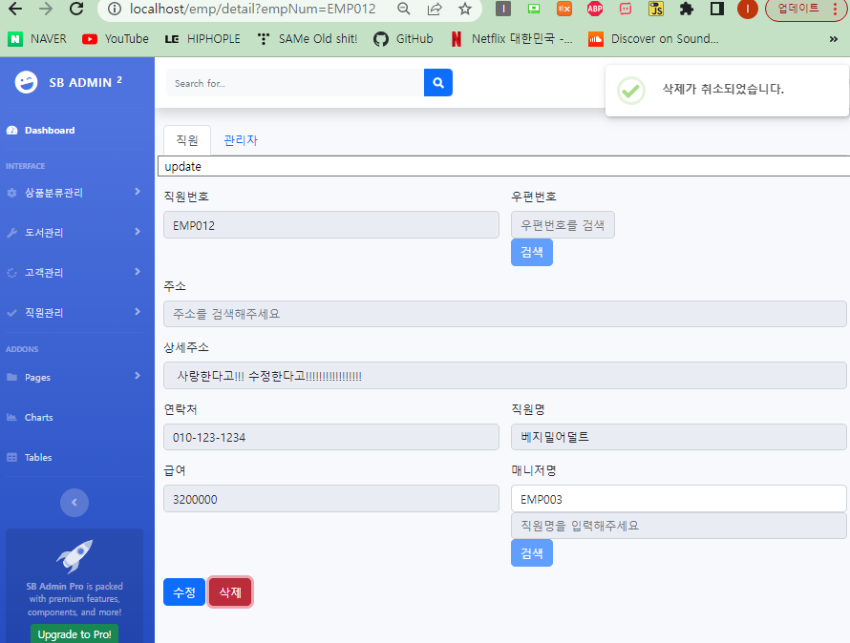The width and height of the screenshot is (850, 643).
Task: Click the 직원번호 field showing EMP012
Action: (x=331, y=225)
